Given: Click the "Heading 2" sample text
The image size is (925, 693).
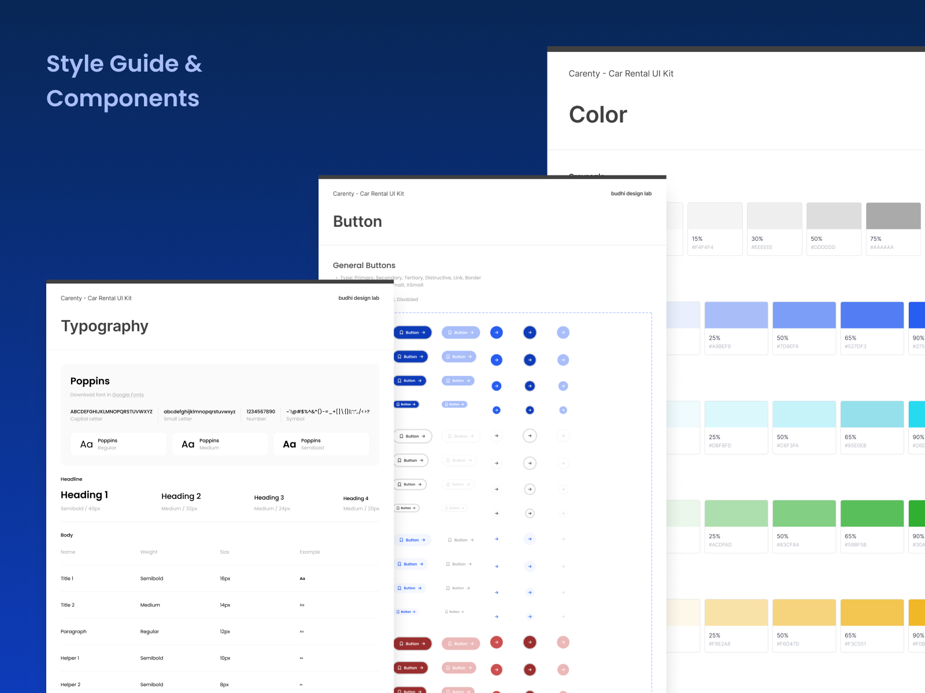Looking at the screenshot, I should coord(181,496).
